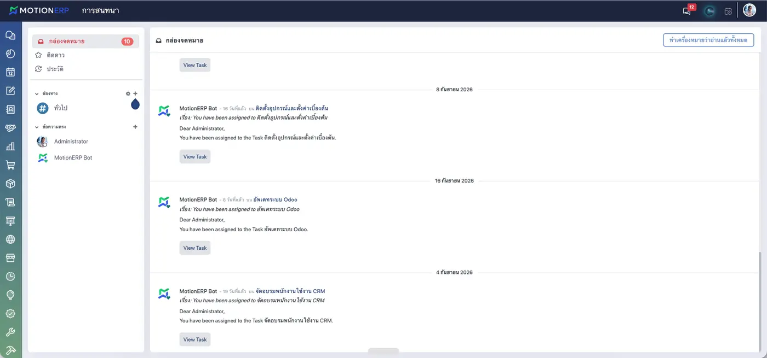The height and width of the screenshot is (358, 767).
Task: Click the 8 วันที่แล้ว timestamp
Action: click(233, 200)
